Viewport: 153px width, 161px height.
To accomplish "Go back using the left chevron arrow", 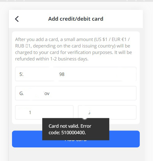I will (x=17, y=19).
